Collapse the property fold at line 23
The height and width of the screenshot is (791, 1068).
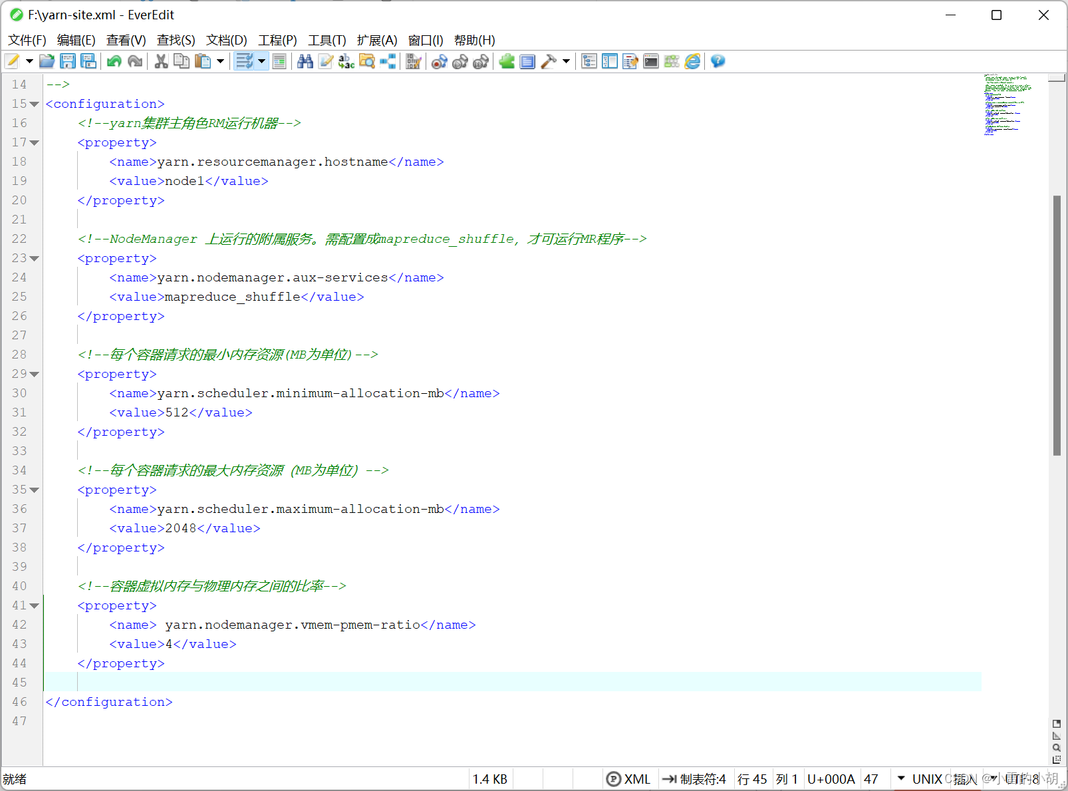coord(35,259)
